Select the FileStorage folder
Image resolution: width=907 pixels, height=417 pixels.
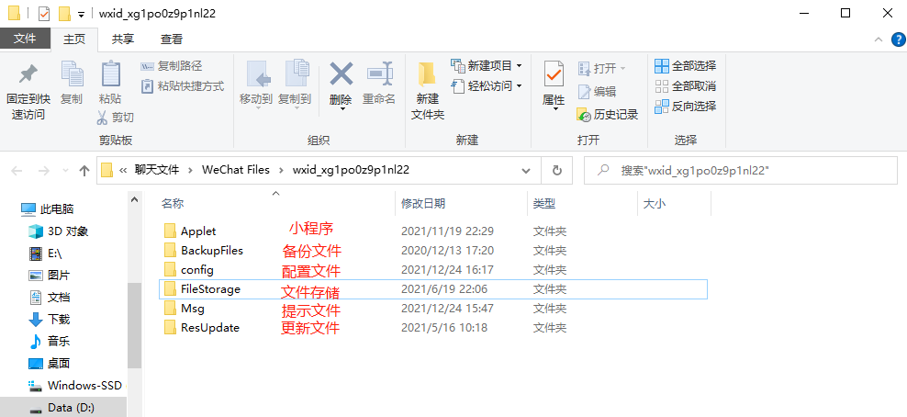pos(210,289)
